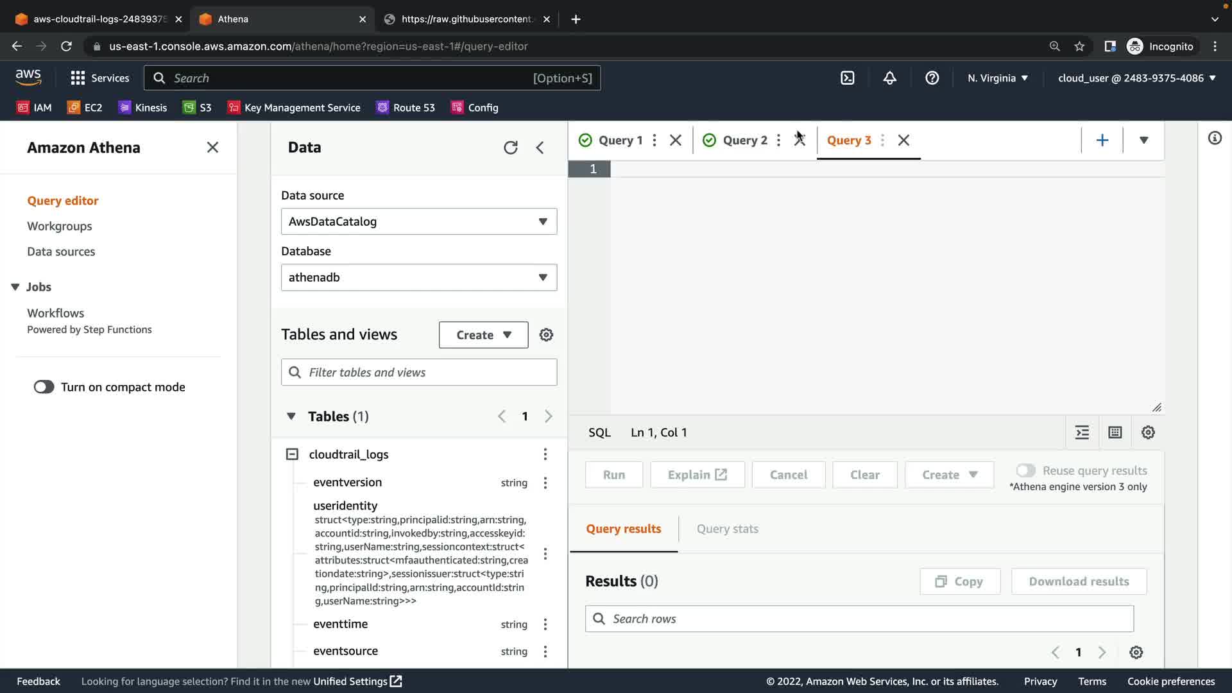1232x693 pixels.
Task: Collapse the Tables section
Action: point(291,416)
